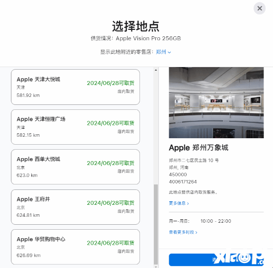Click the 626.69 km distance text
The image size is (273, 268).
point(28,255)
